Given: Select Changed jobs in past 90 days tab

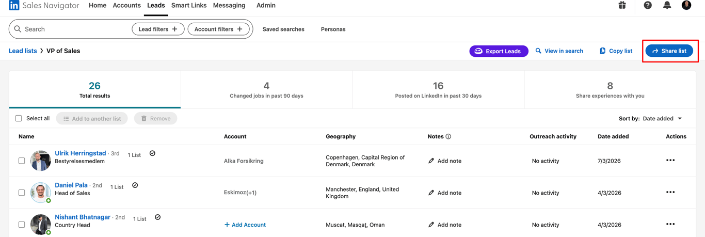Looking at the screenshot, I should click(x=266, y=89).
